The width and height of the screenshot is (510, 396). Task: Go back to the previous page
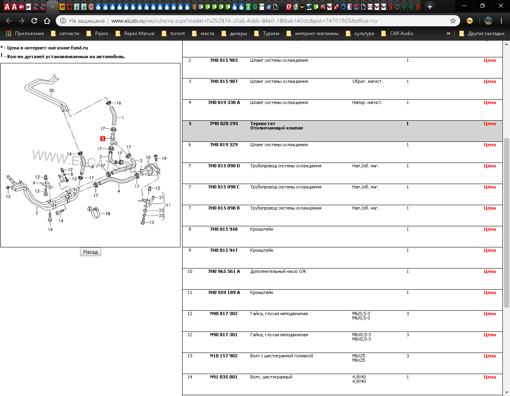[x=9, y=21]
